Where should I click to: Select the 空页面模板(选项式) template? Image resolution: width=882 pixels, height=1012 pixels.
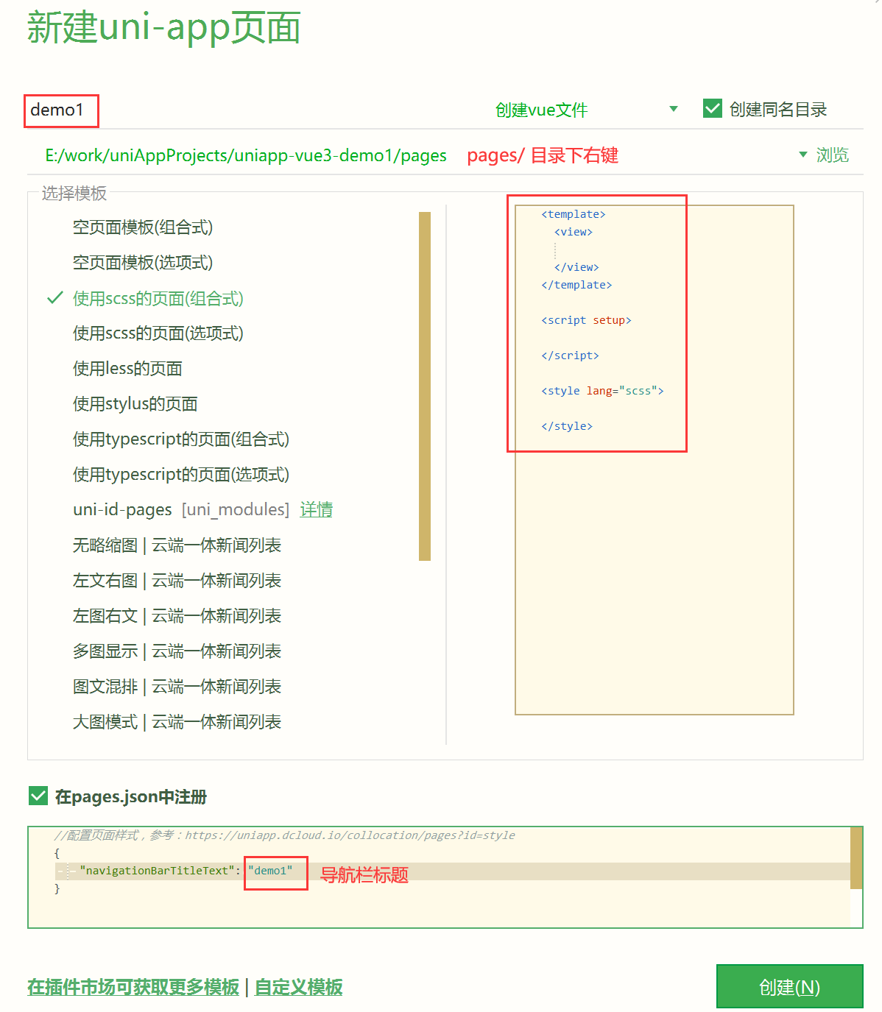pyautogui.click(x=142, y=263)
